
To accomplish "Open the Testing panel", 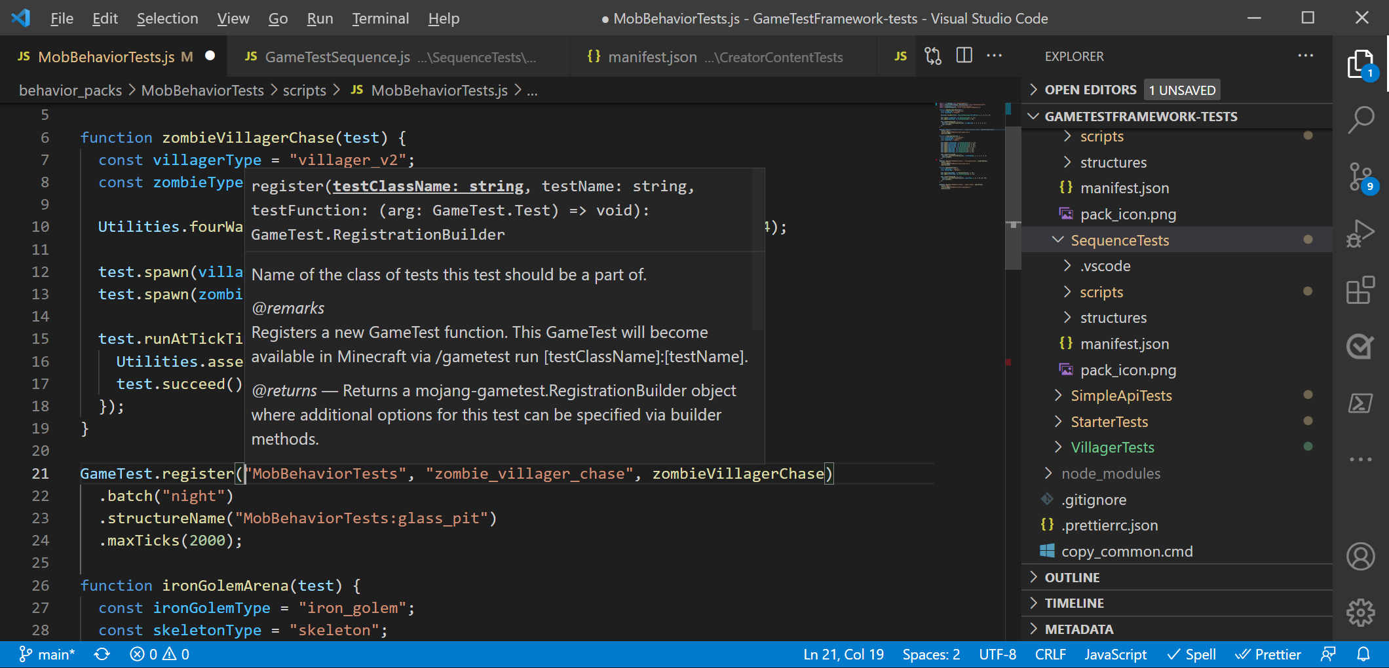I will 1361,346.
